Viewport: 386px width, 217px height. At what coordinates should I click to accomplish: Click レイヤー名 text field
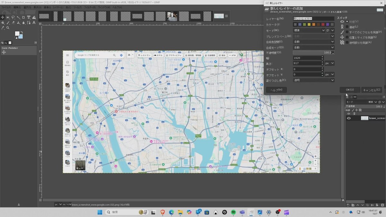[x=314, y=19]
